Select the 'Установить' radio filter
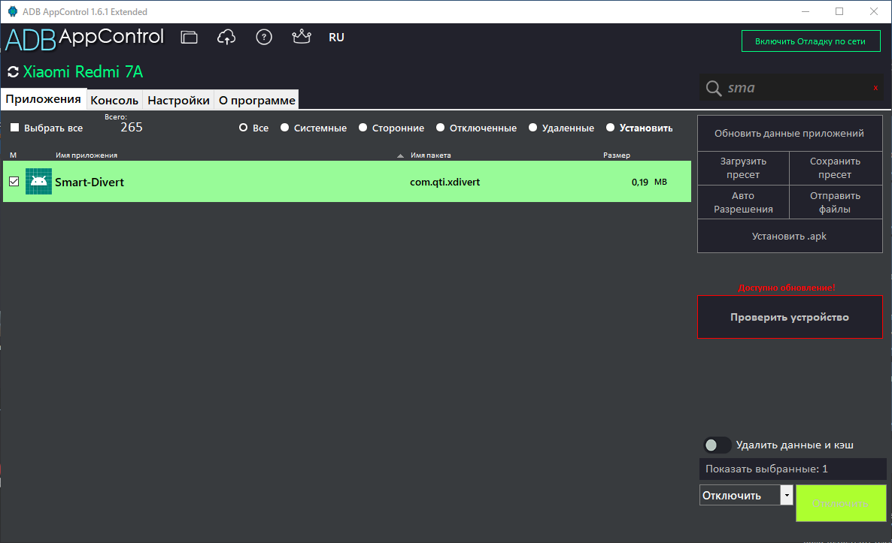 coord(611,128)
